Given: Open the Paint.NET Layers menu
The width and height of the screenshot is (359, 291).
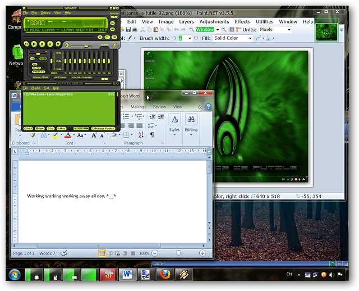Looking at the screenshot, I should tap(186, 21).
